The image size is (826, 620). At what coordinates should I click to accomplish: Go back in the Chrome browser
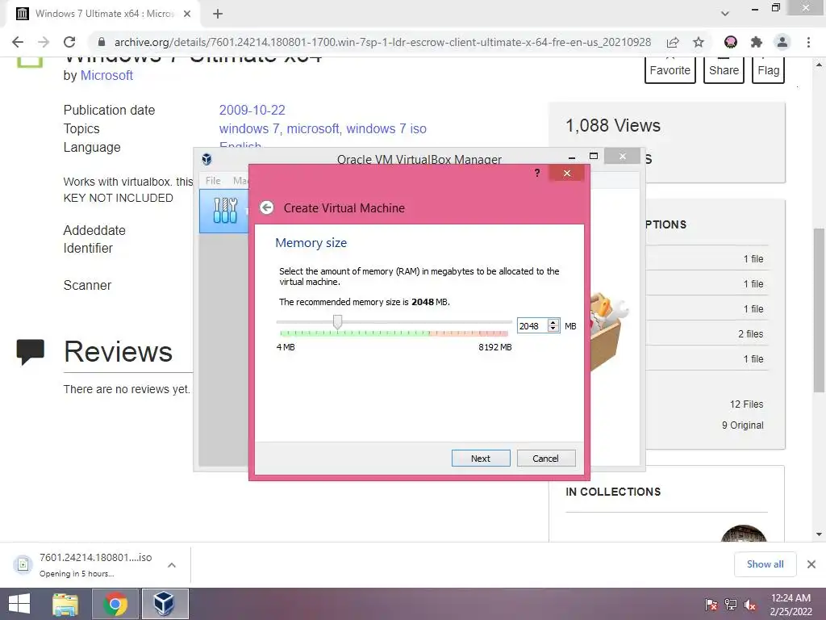pos(18,42)
